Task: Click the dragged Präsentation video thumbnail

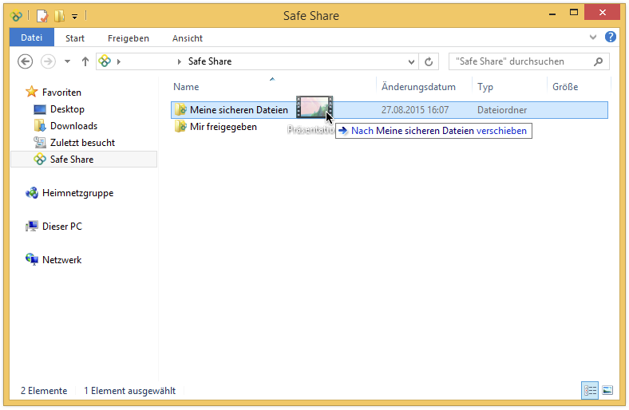Action: [x=314, y=107]
